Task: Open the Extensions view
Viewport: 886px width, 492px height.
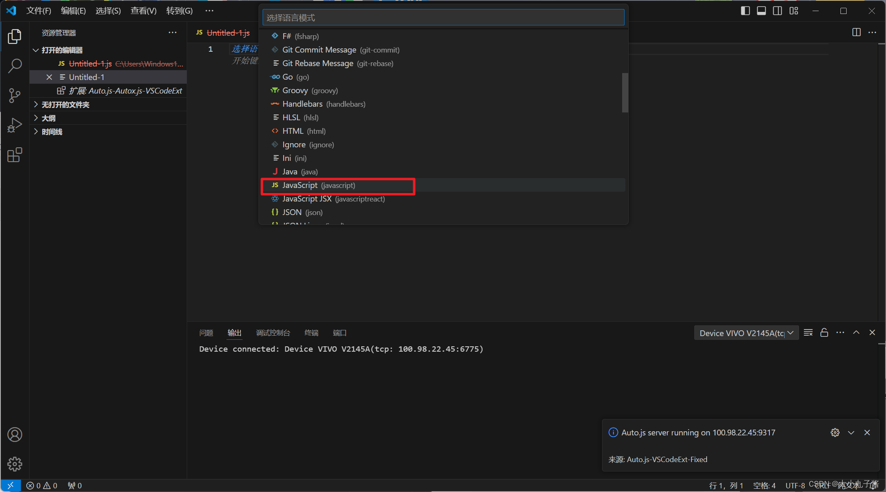Action: pyautogui.click(x=15, y=155)
